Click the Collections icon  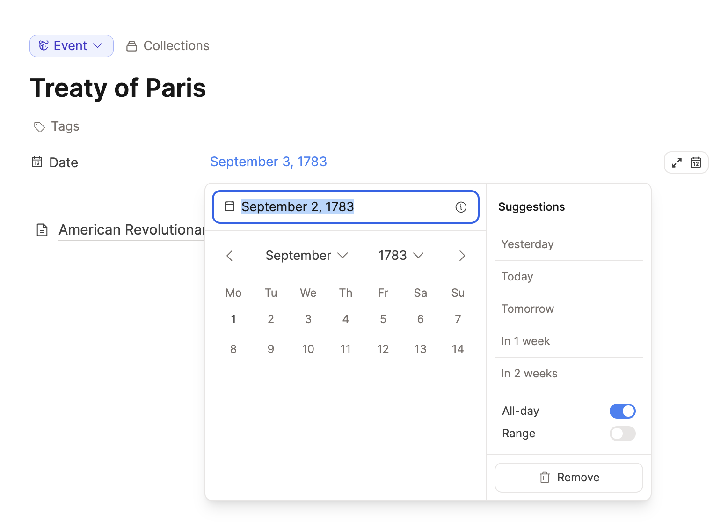click(132, 46)
